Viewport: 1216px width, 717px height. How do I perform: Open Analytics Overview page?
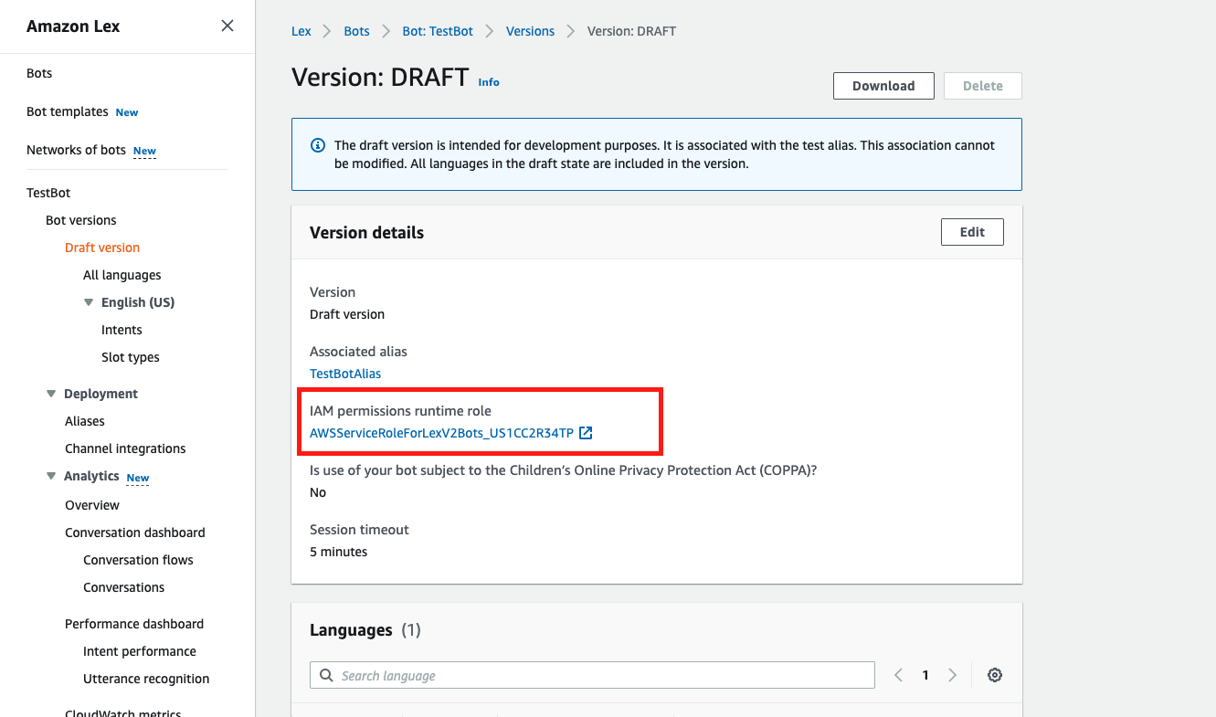point(92,505)
